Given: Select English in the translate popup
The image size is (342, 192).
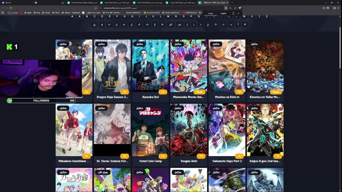Looking at the screenshot, I should click(223, 13).
